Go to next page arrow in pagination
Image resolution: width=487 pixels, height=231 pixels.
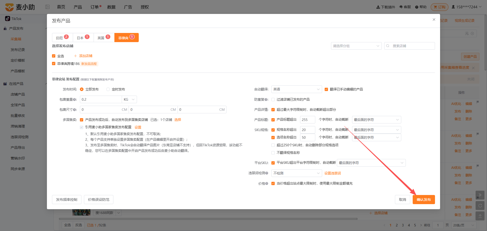click(421, 225)
